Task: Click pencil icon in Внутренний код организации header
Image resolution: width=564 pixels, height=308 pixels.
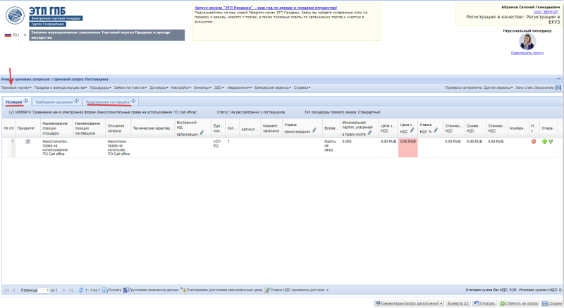Action: click(202, 133)
